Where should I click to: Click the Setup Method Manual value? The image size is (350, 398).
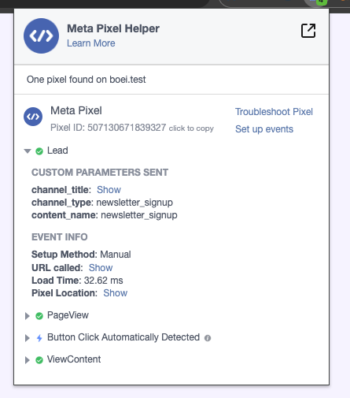[116, 255]
